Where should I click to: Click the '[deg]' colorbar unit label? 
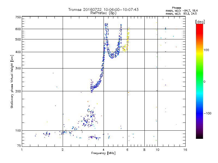[200, 22]
